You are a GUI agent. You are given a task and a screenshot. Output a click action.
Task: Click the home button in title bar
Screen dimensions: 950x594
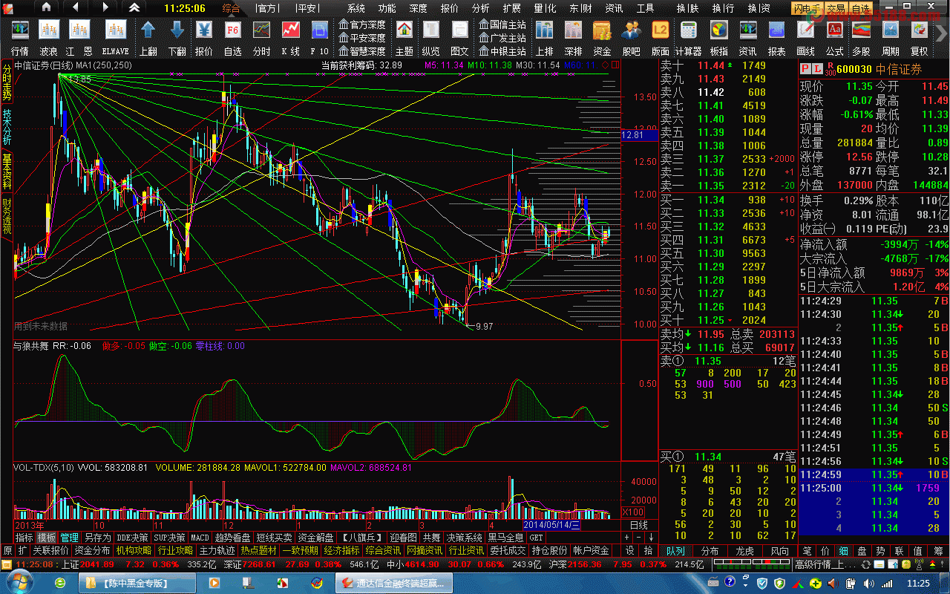[x=46, y=7]
